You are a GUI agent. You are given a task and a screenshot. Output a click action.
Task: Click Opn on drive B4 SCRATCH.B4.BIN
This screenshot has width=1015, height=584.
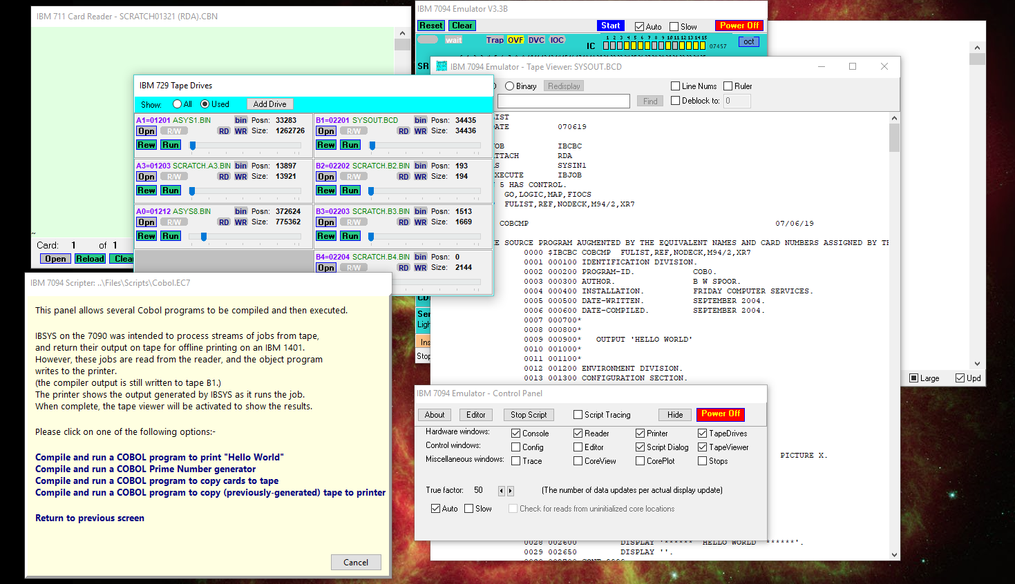pos(326,268)
